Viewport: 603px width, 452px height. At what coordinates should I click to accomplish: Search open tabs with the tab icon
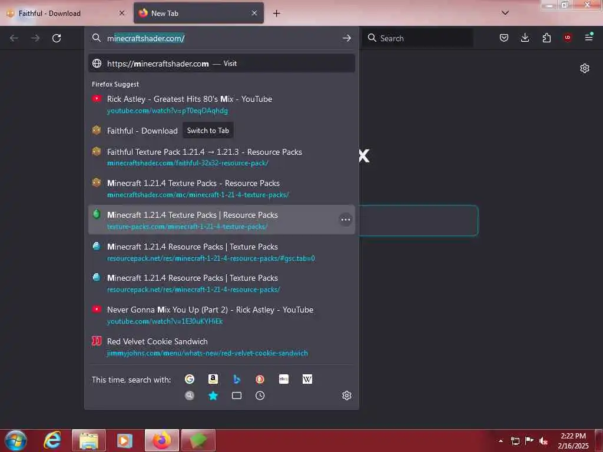[237, 395]
